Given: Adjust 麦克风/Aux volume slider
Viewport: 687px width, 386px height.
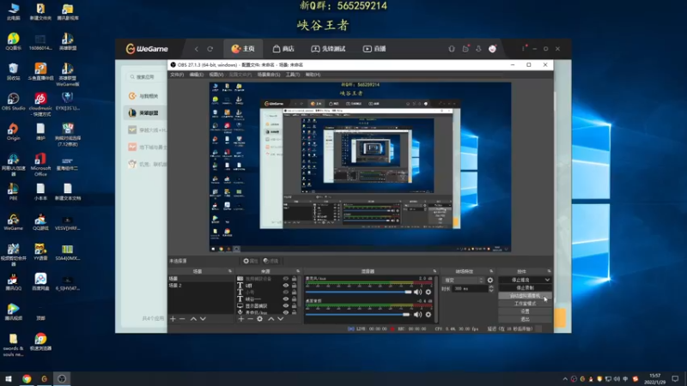Looking at the screenshot, I should [358, 292].
